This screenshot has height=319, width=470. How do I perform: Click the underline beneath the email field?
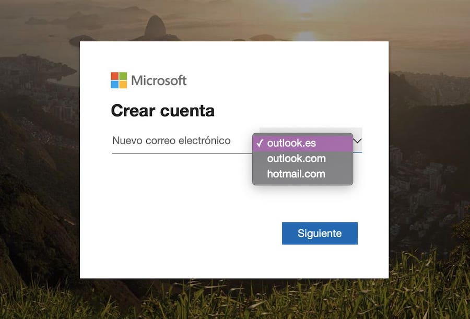(x=182, y=153)
